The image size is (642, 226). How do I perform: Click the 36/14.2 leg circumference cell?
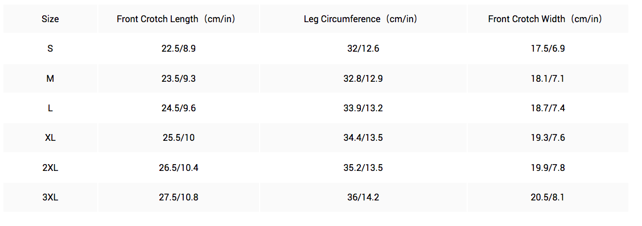point(363,198)
